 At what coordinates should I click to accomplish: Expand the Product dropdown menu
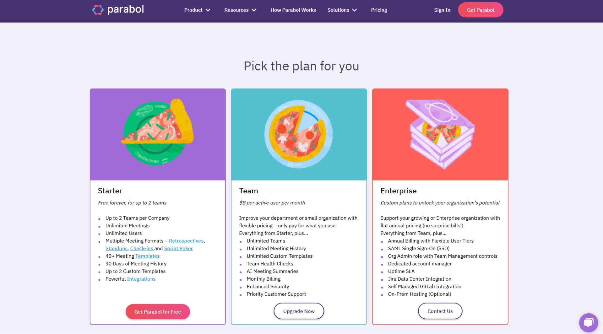click(x=197, y=10)
